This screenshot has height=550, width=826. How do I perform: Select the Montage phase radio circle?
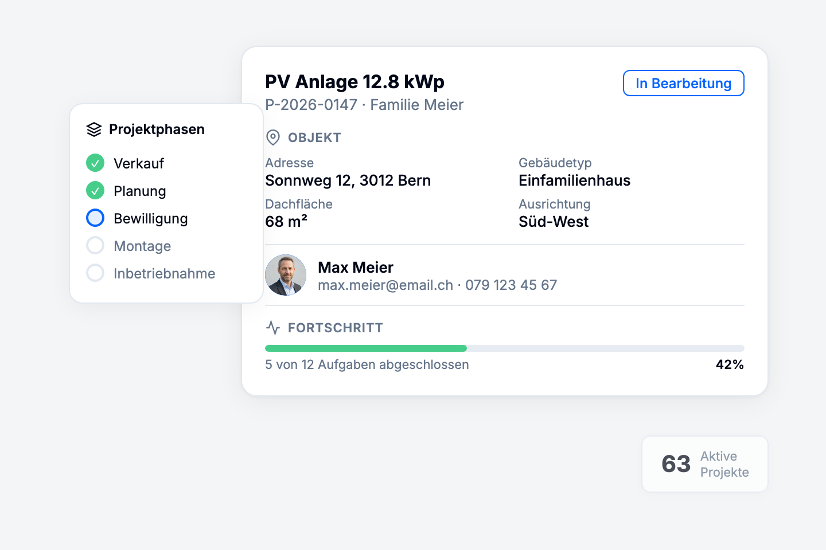pyautogui.click(x=95, y=246)
